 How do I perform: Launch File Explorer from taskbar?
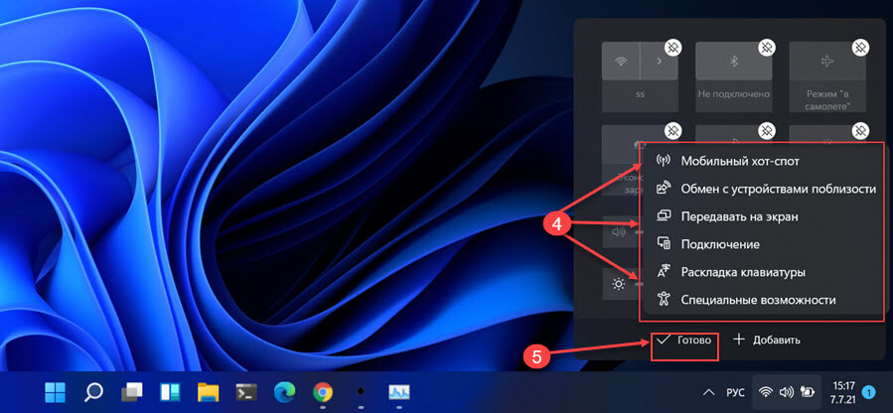(208, 392)
